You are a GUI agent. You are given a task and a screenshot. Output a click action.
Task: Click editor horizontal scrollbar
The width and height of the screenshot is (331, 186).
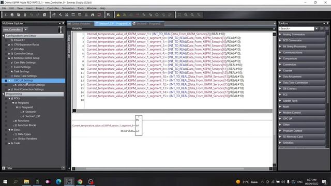point(172,168)
